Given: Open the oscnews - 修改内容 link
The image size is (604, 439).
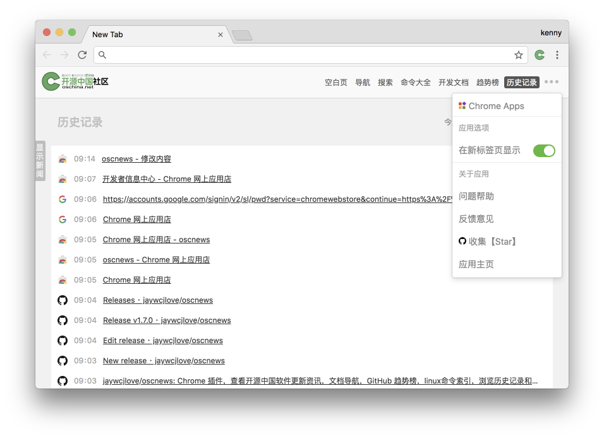Looking at the screenshot, I should [136, 159].
